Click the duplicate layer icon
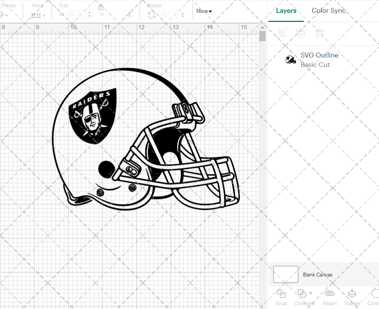Image resolution: width=379 pixels, height=309 pixels. click(x=301, y=33)
